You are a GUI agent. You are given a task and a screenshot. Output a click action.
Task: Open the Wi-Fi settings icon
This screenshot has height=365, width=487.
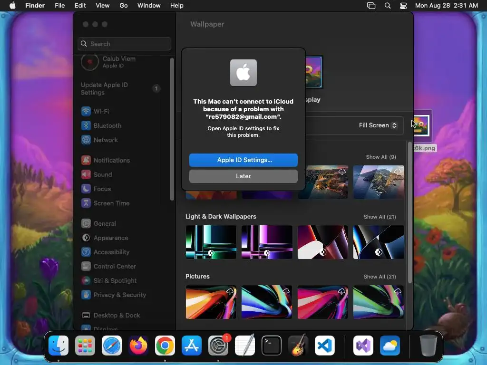86,111
